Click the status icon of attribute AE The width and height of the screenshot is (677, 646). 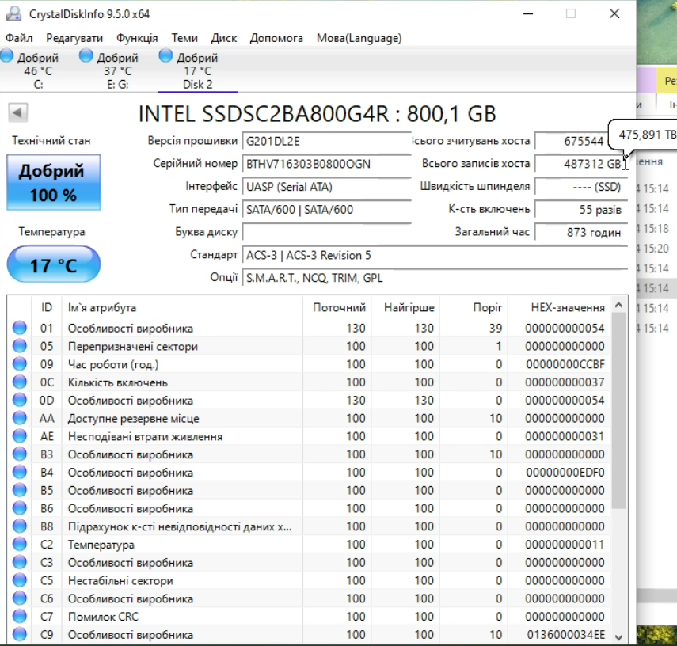[x=20, y=436]
